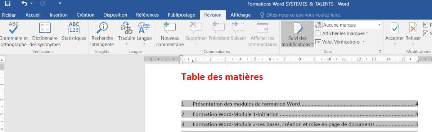Open Dictionnaire des synonymes

(45, 35)
